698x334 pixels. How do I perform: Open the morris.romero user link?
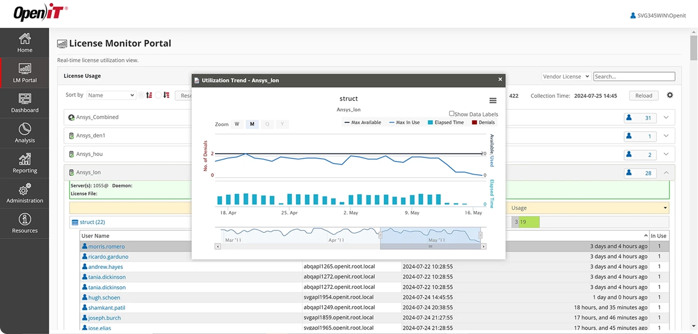[106, 246]
